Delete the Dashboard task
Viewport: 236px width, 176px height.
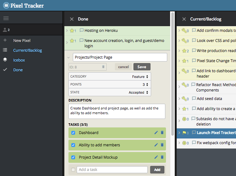point(162,132)
